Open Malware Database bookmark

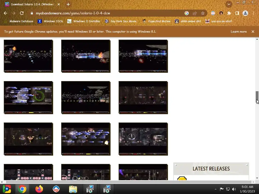pos(21,21)
